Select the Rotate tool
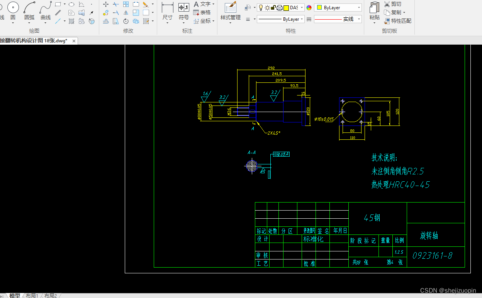 tap(126, 21)
